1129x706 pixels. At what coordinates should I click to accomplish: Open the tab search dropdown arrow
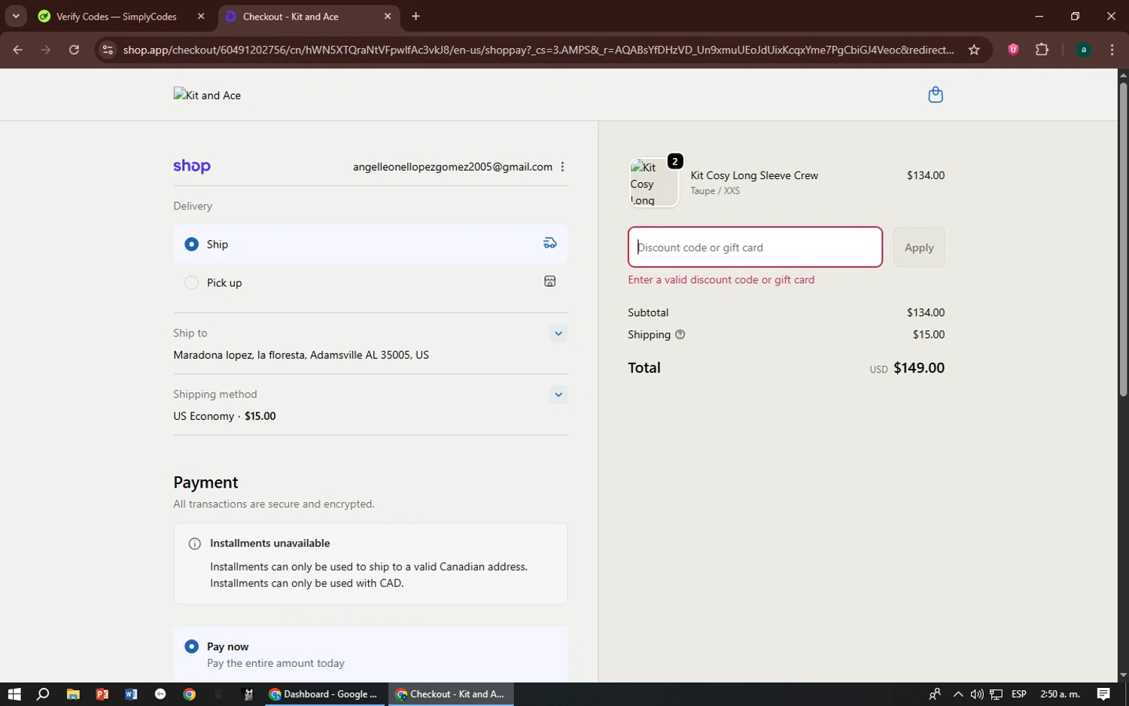coord(16,16)
